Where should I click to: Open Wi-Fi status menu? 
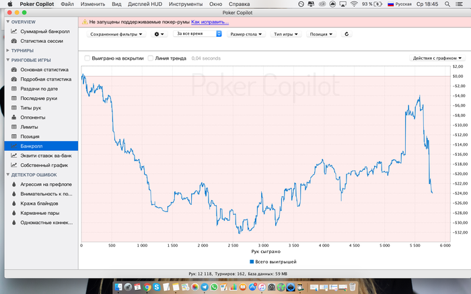click(x=354, y=4)
